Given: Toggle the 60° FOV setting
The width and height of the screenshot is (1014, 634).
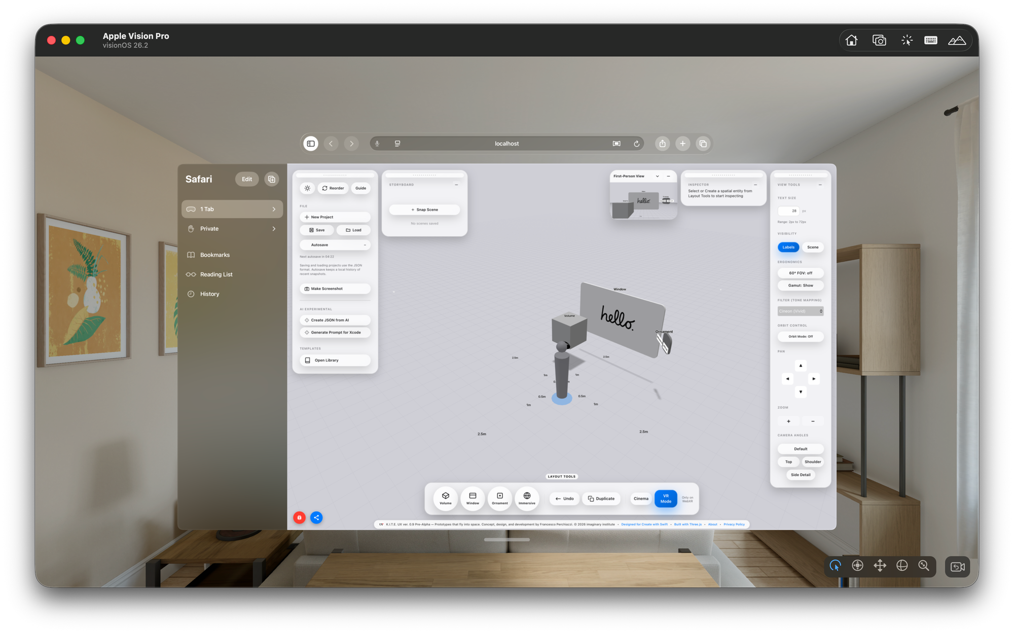Looking at the screenshot, I should pos(800,273).
